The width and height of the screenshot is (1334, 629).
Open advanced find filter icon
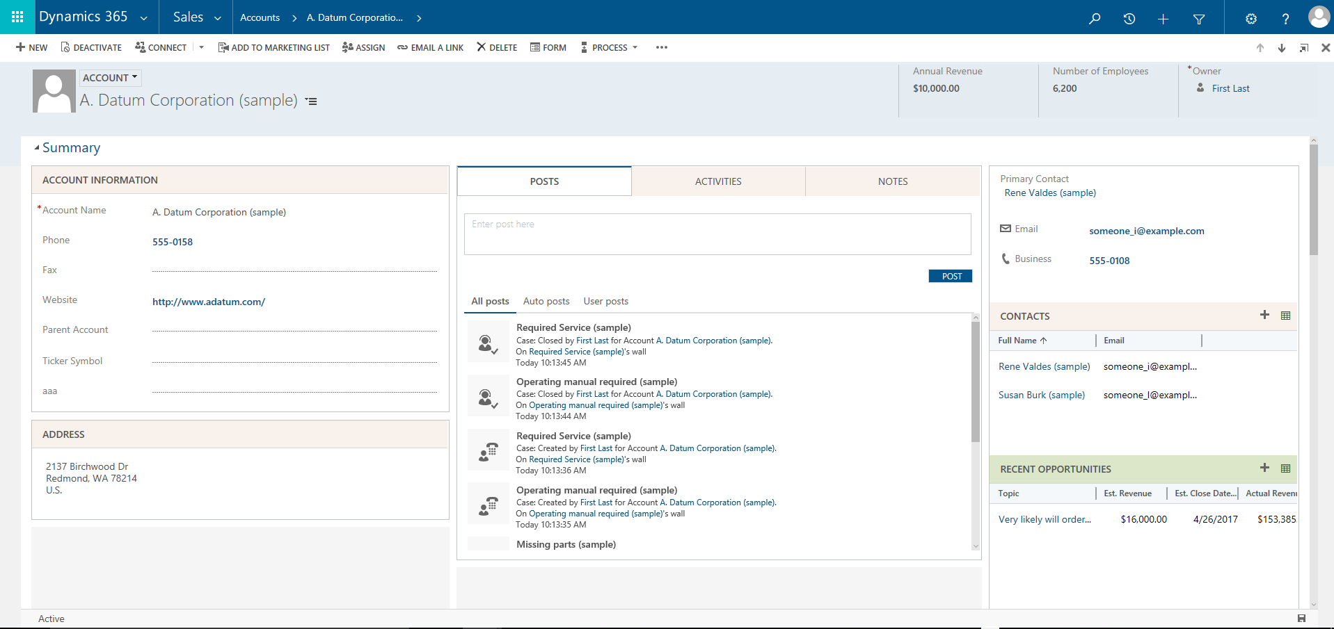tap(1198, 19)
